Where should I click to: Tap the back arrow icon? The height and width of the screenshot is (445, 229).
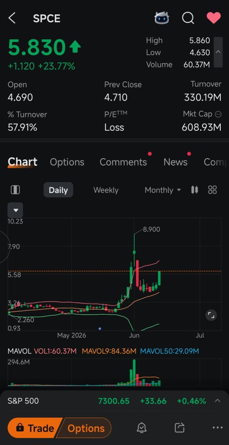click(12, 18)
